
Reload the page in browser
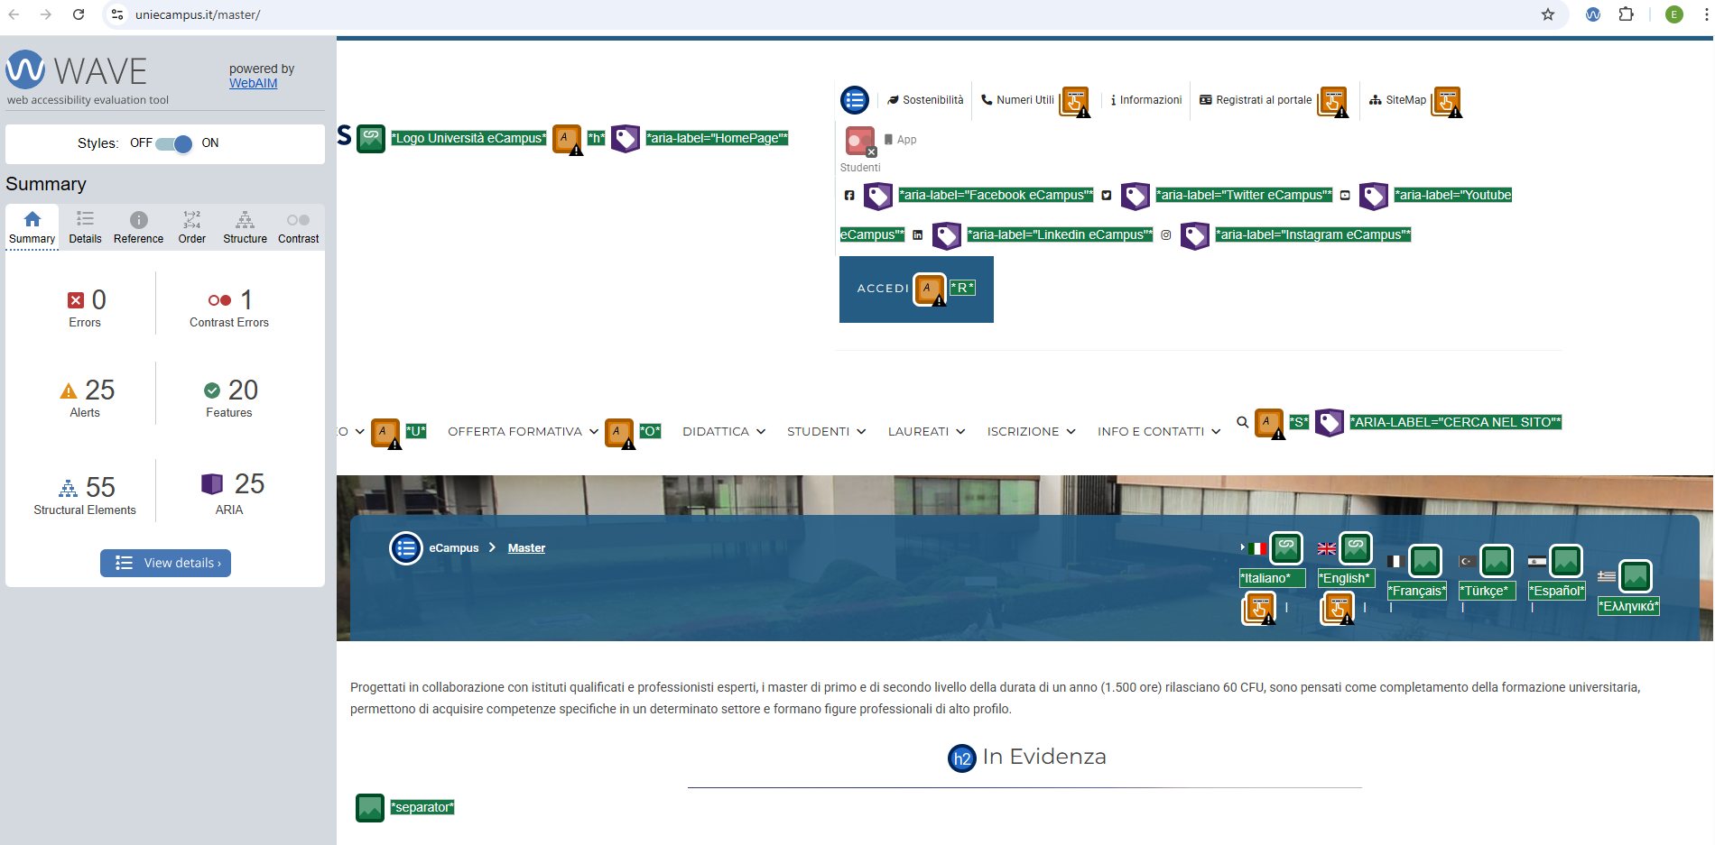point(79,14)
